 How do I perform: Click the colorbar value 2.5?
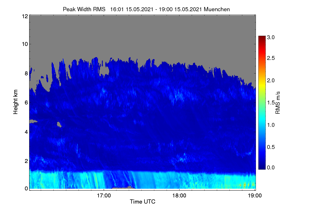click(271, 58)
